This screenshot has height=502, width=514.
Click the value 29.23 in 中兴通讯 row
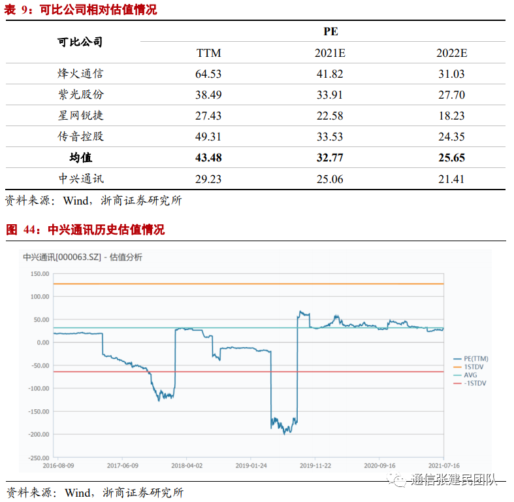coord(208,179)
